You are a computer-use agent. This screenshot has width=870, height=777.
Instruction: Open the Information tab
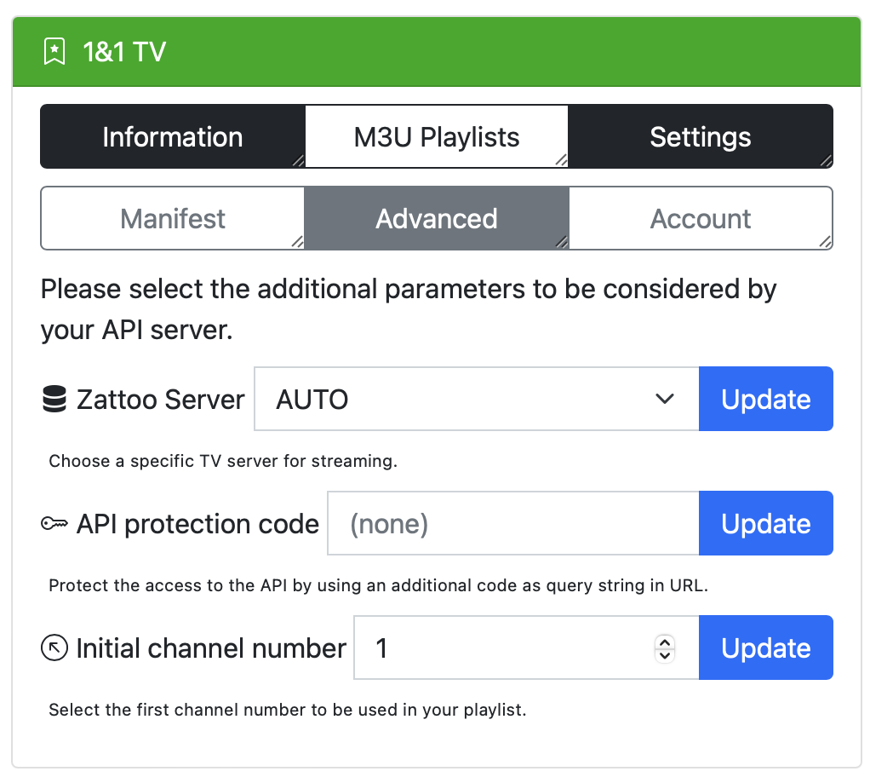tap(173, 136)
